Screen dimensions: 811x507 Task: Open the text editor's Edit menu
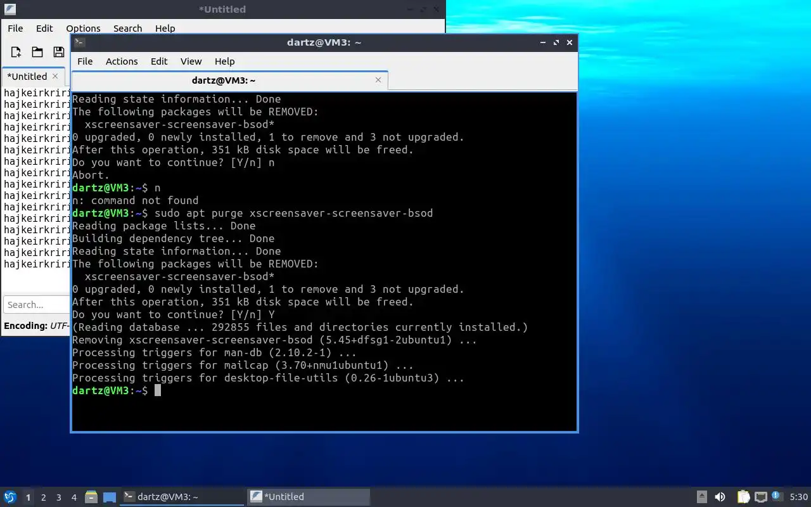(44, 29)
